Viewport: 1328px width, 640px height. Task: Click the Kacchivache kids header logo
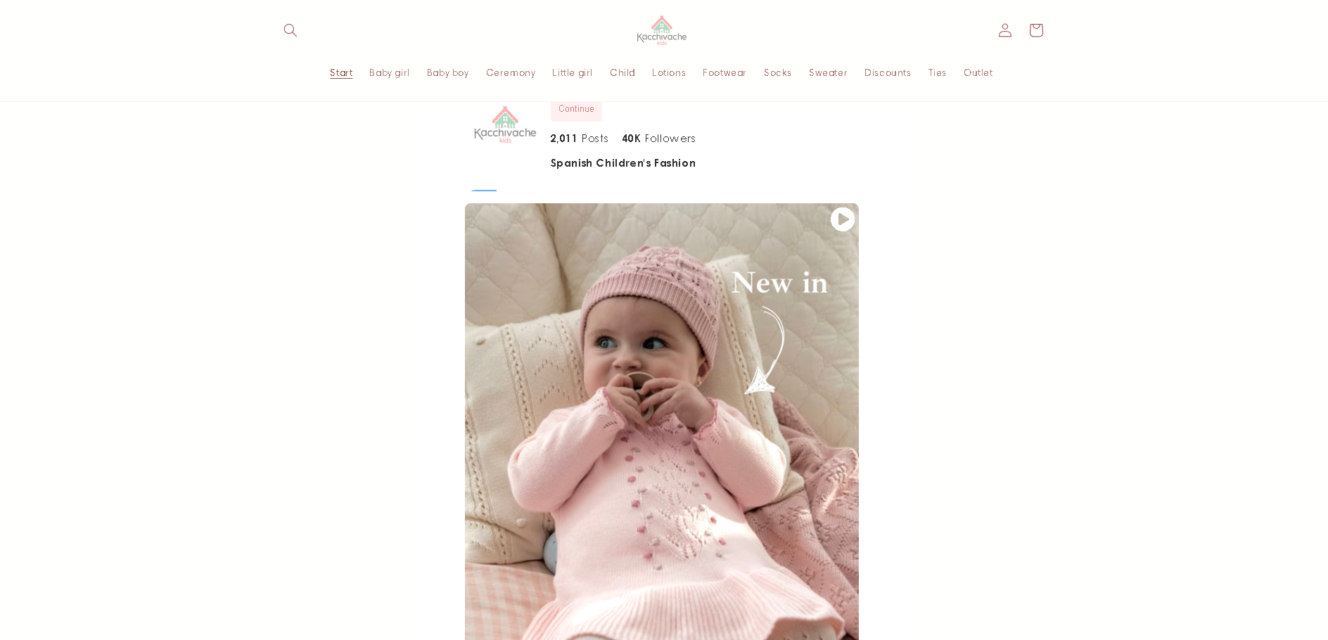(x=662, y=30)
